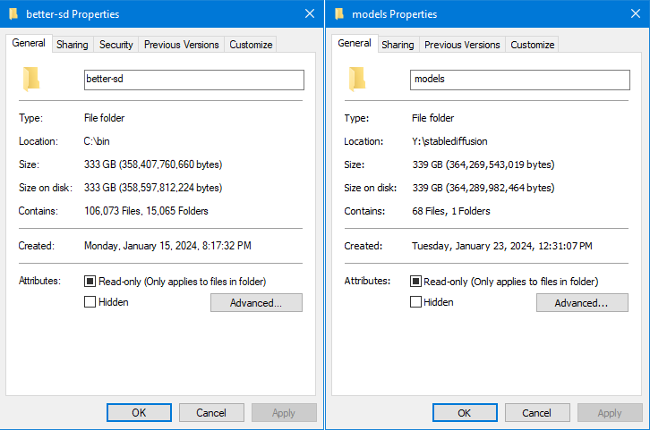This screenshot has width=650, height=430.
Task: Close the models Properties window
Action: point(636,14)
